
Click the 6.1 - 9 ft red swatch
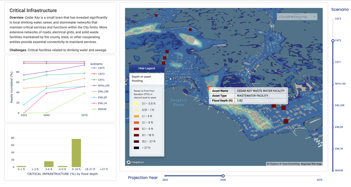point(136,129)
